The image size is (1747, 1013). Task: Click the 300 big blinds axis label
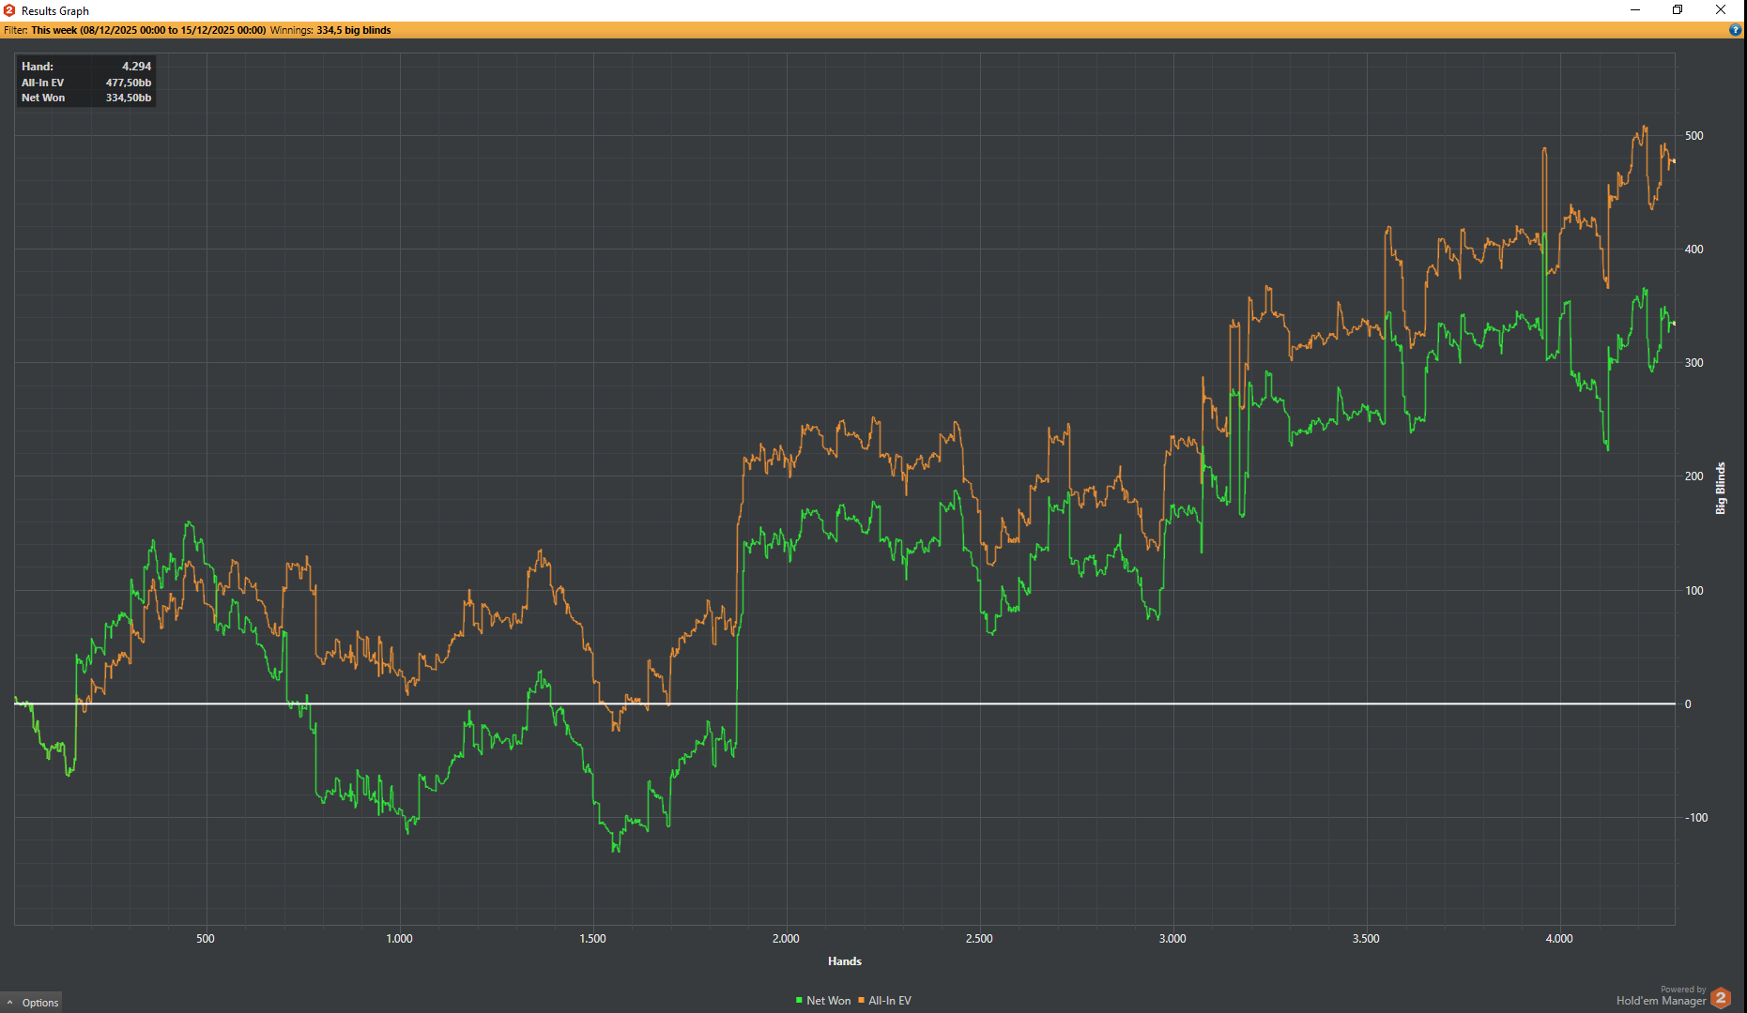point(1694,363)
